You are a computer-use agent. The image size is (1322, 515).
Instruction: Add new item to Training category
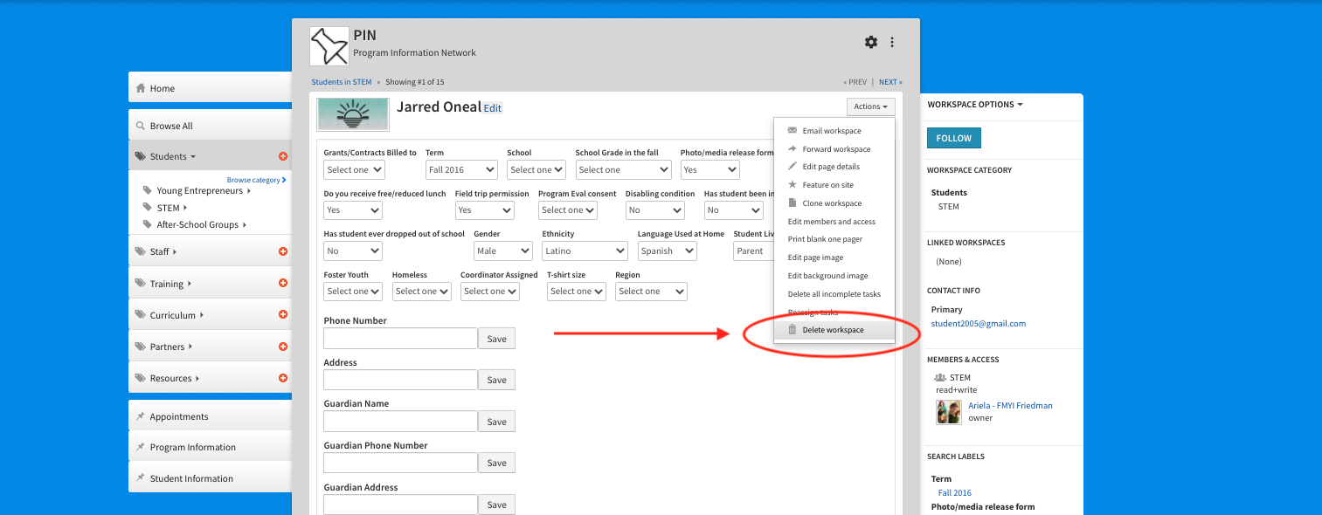[283, 283]
